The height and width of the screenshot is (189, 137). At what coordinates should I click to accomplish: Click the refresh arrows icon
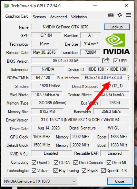[120, 15]
